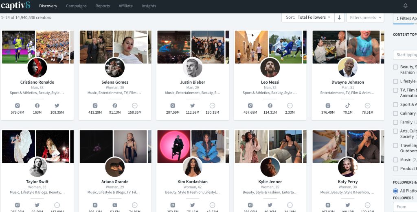Open Justin Bieber's more platforms icon
417x212 pixels.
click(x=212, y=106)
